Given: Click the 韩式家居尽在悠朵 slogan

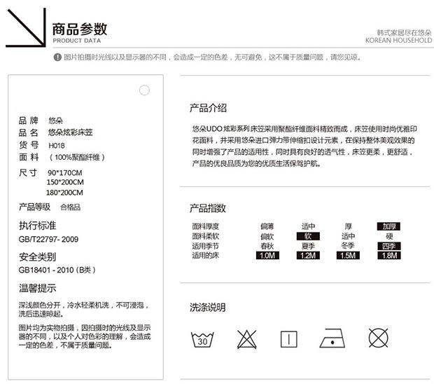Looking at the screenshot, I should [x=404, y=33].
